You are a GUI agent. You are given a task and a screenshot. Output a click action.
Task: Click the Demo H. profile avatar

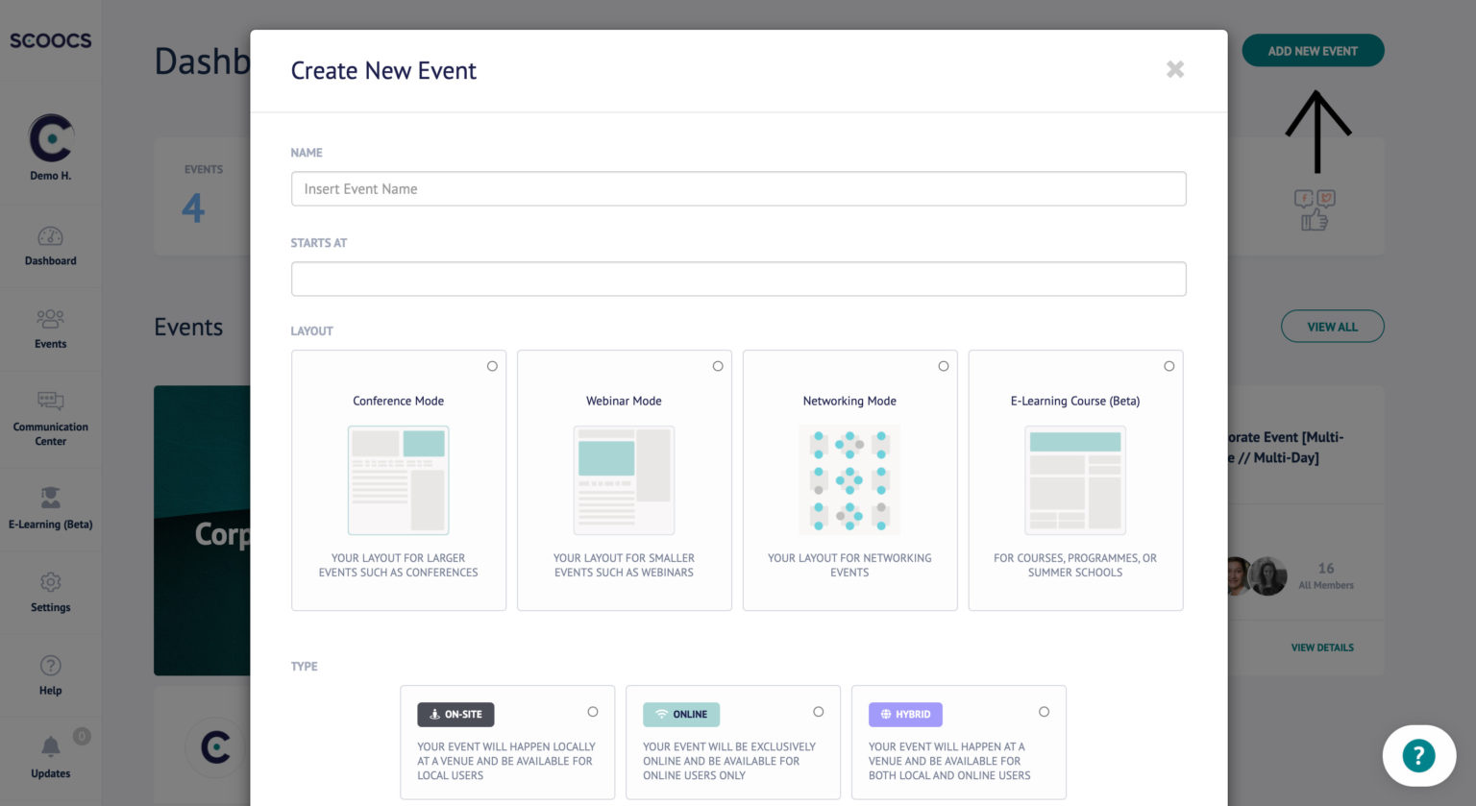pyautogui.click(x=50, y=138)
